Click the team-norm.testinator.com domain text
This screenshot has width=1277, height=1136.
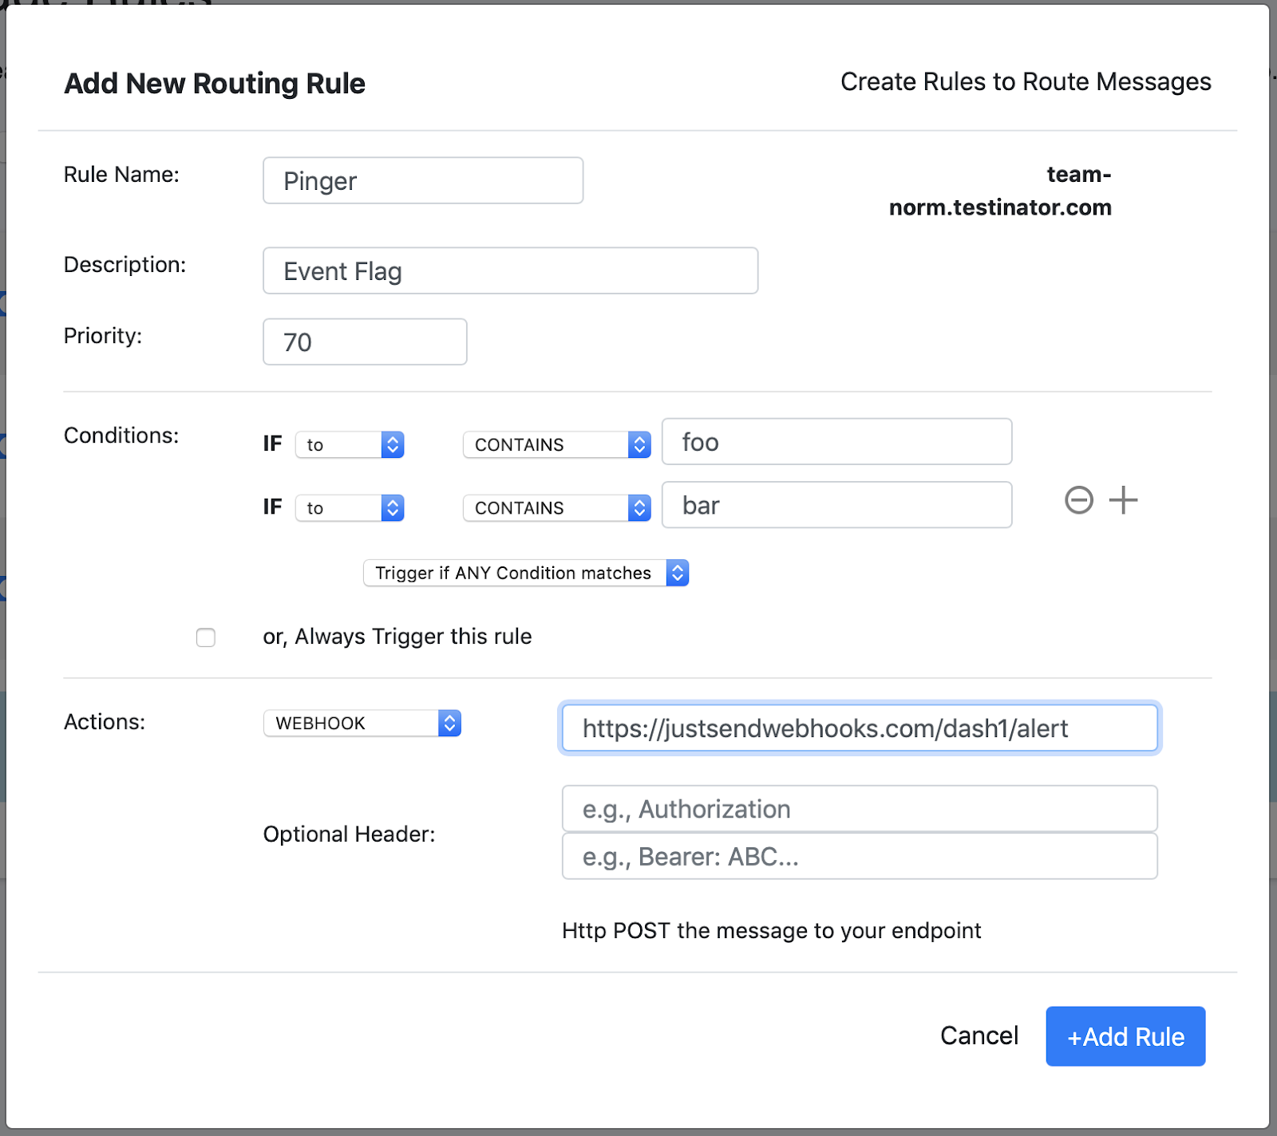click(x=1000, y=191)
